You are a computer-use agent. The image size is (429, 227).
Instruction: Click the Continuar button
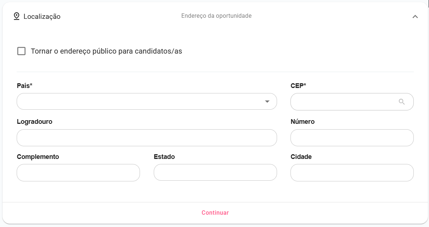point(215,213)
